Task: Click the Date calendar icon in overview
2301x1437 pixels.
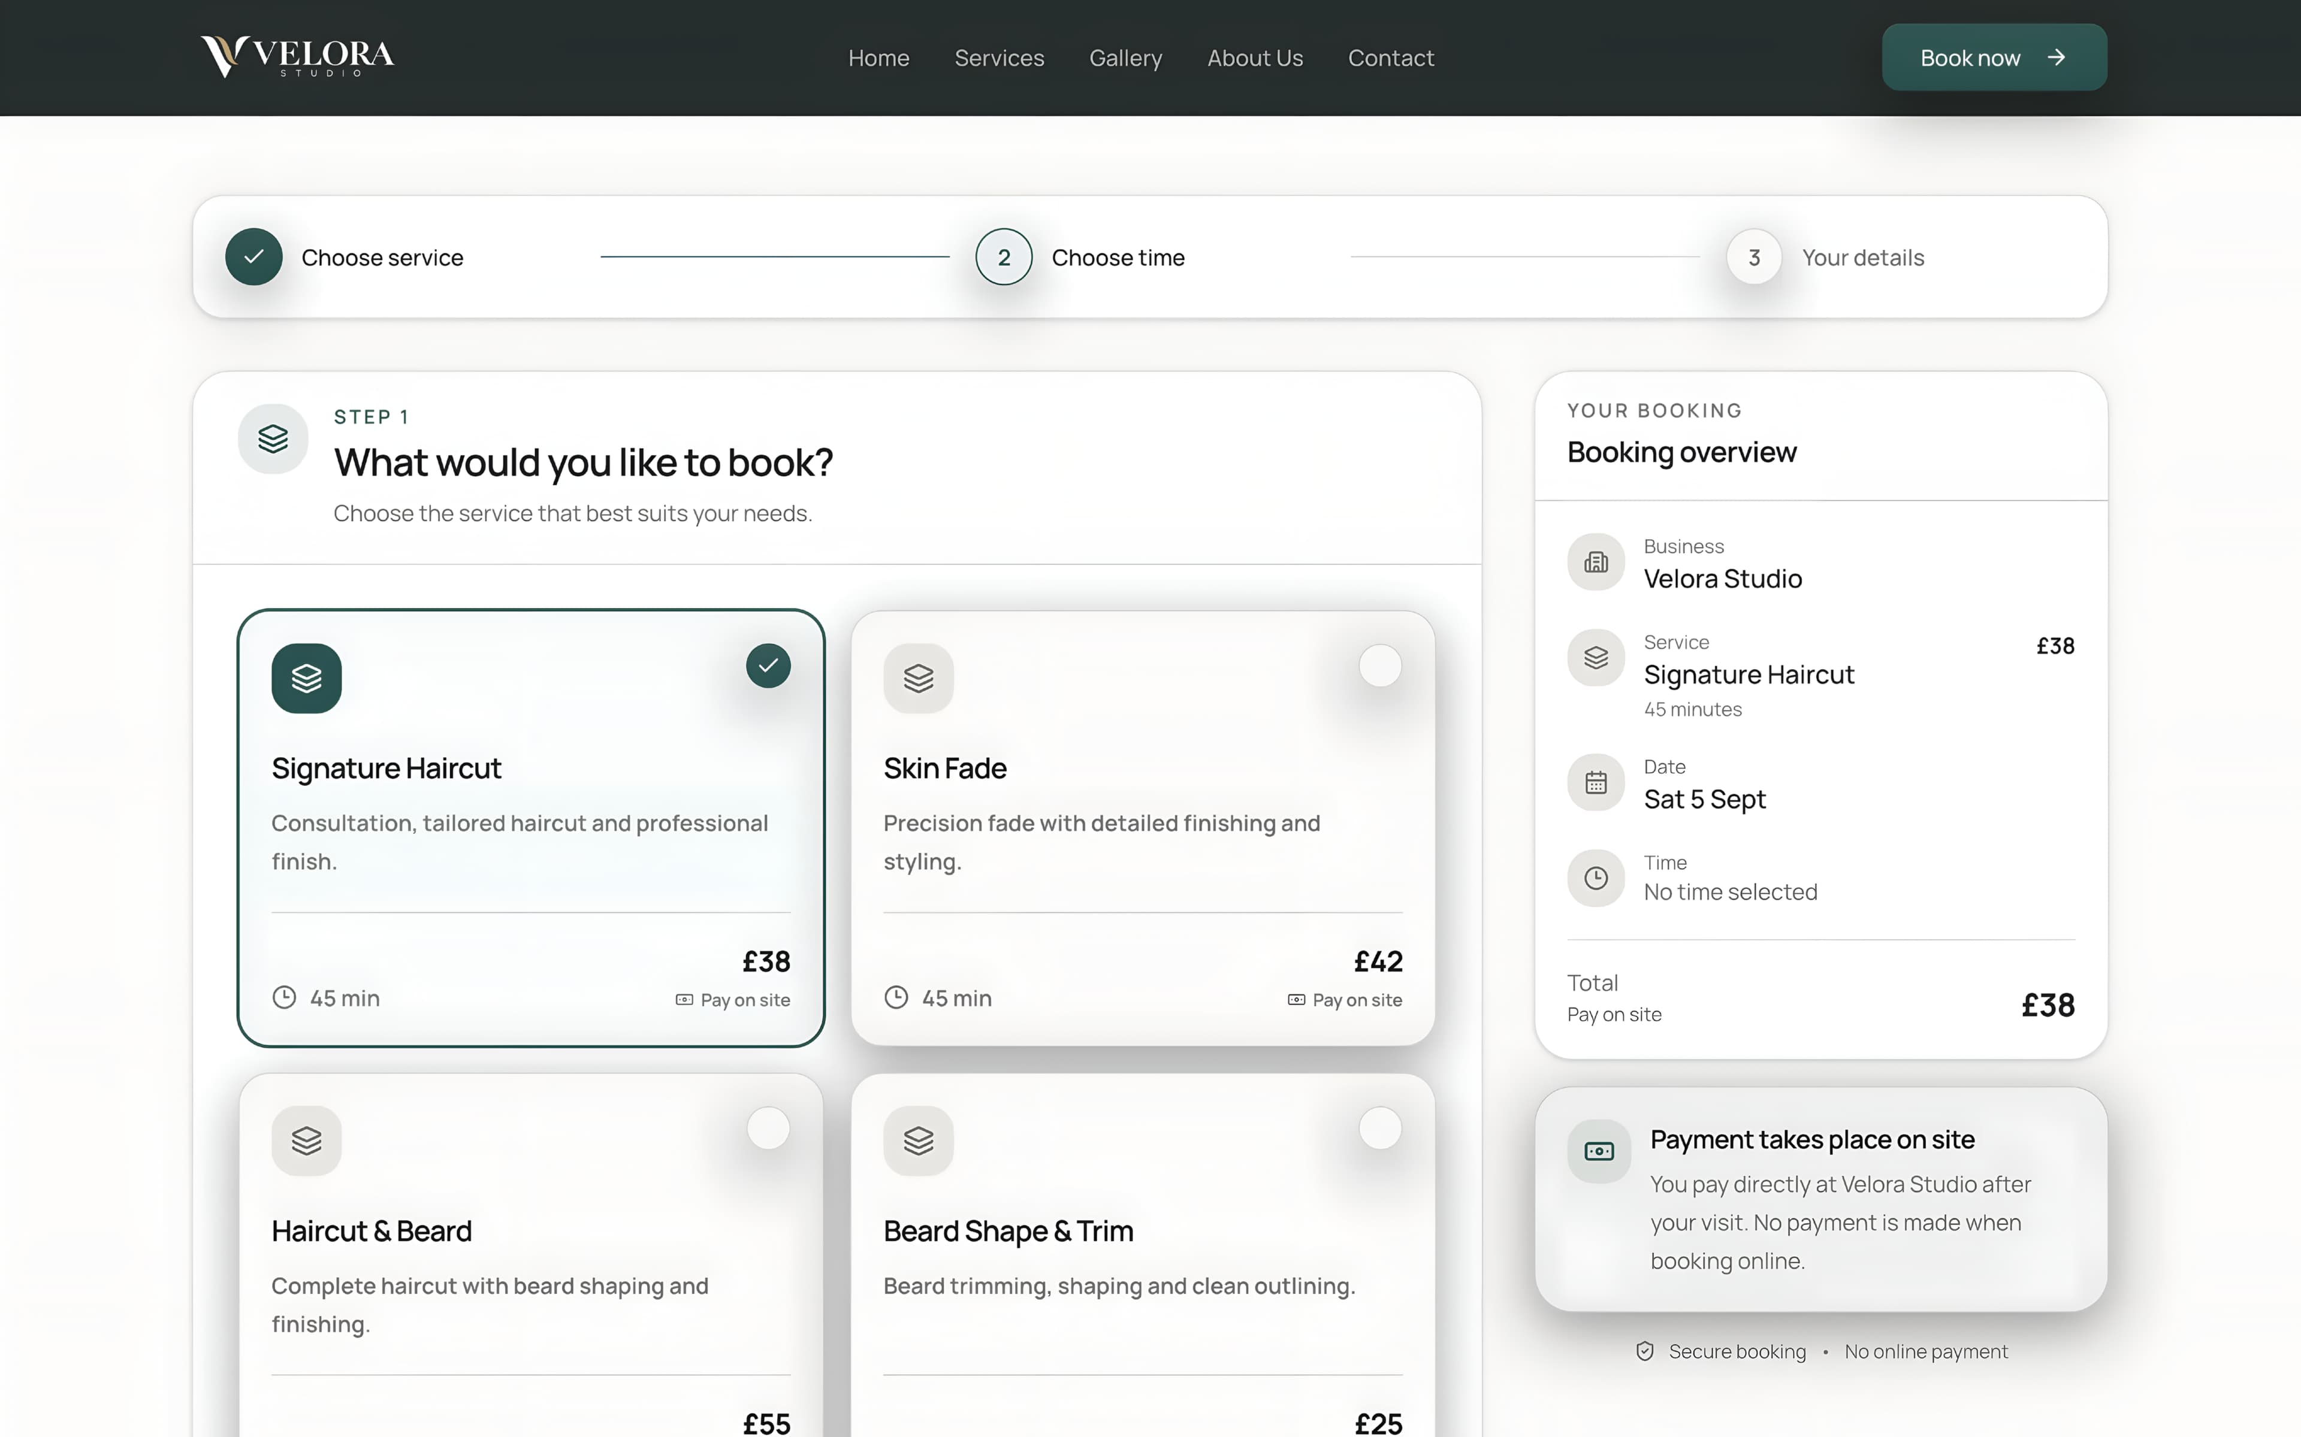Action: pyautogui.click(x=1596, y=782)
